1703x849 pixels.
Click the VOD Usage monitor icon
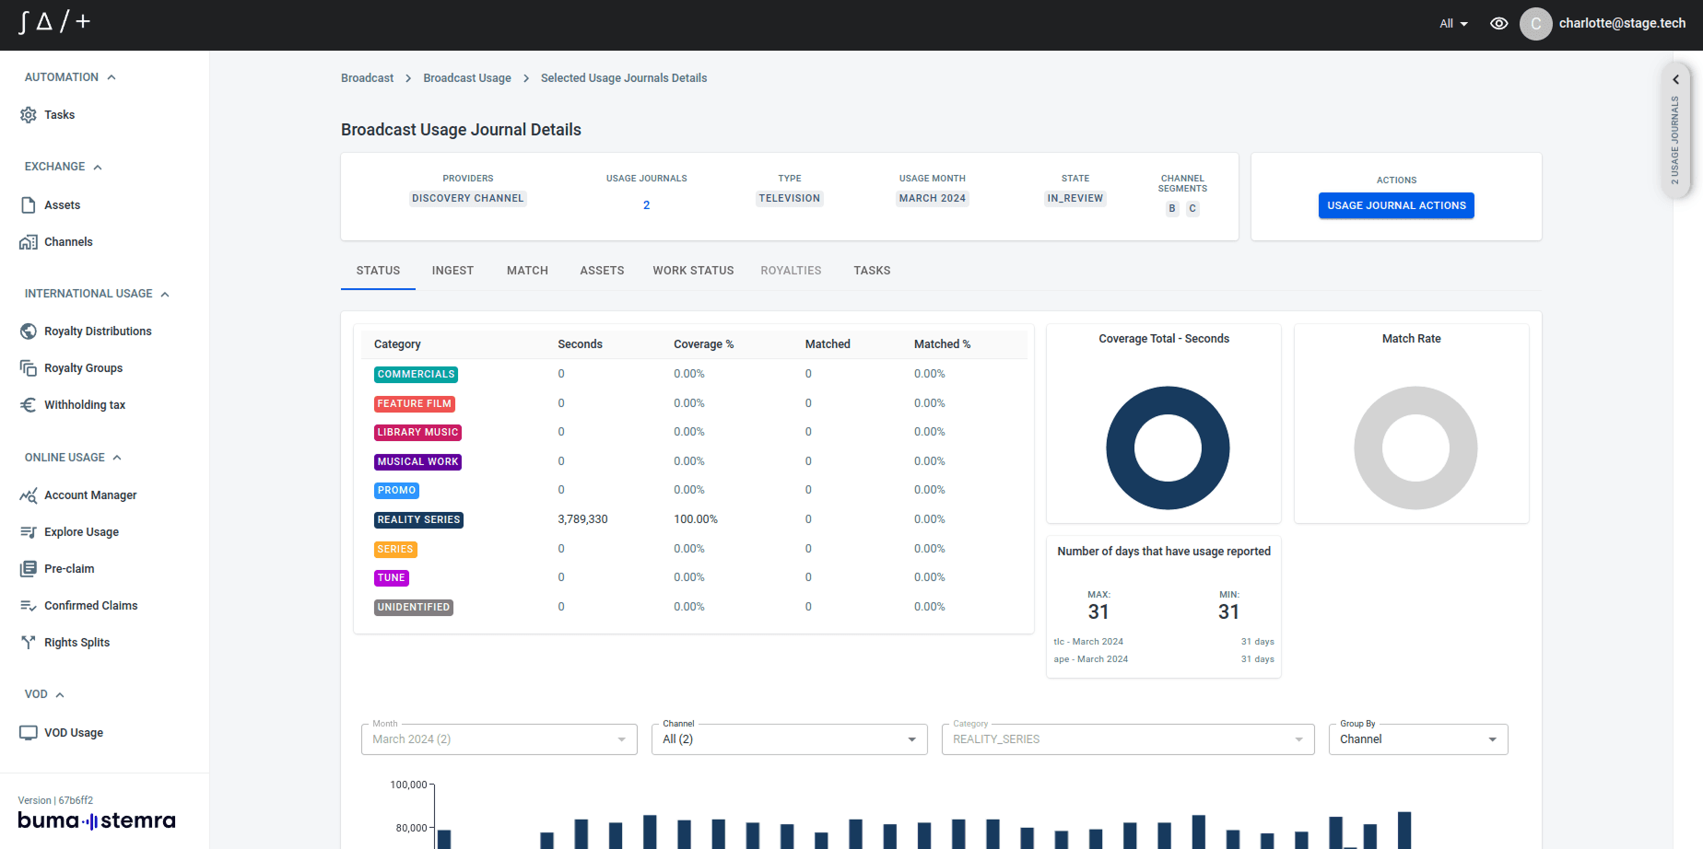tap(29, 733)
